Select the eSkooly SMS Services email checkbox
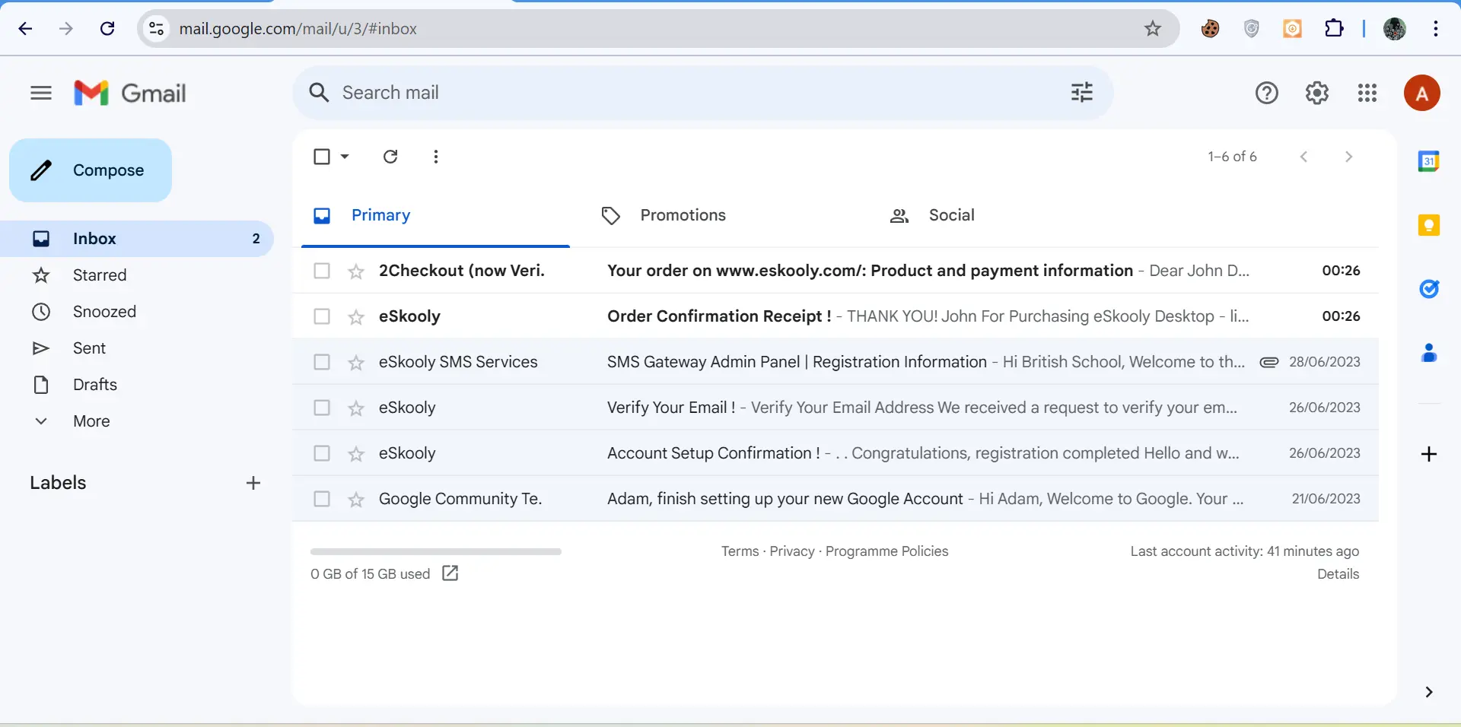The image size is (1461, 727). point(322,362)
